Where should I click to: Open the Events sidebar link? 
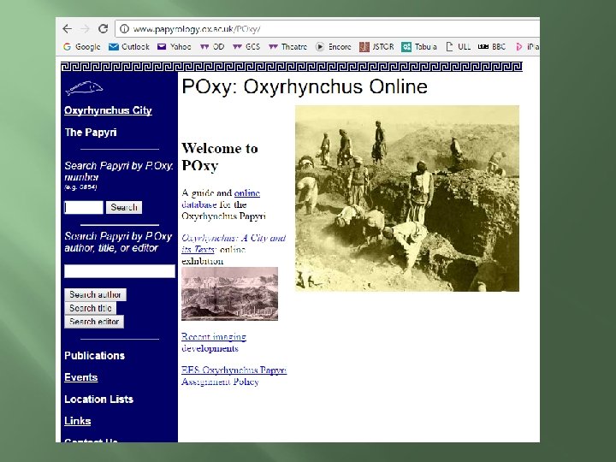(x=81, y=377)
